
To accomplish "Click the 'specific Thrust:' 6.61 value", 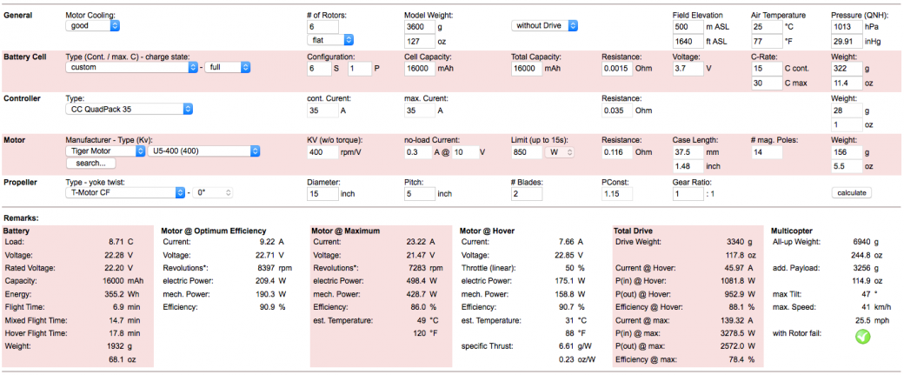I will [x=567, y=346].
